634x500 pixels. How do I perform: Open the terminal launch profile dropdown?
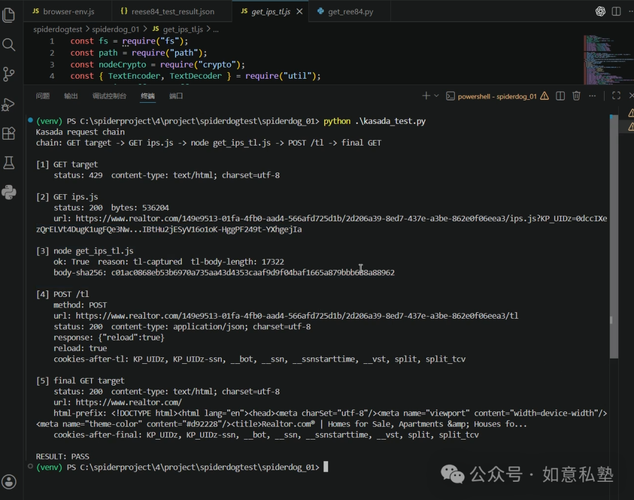(x=436, y=96)
